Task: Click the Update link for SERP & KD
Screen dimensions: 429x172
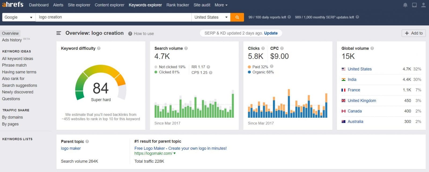Action: [271, 33]
